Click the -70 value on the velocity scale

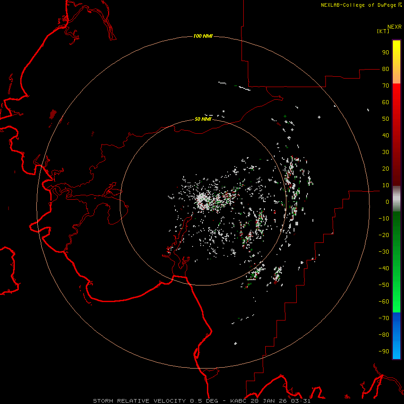[x=384, y=318]
